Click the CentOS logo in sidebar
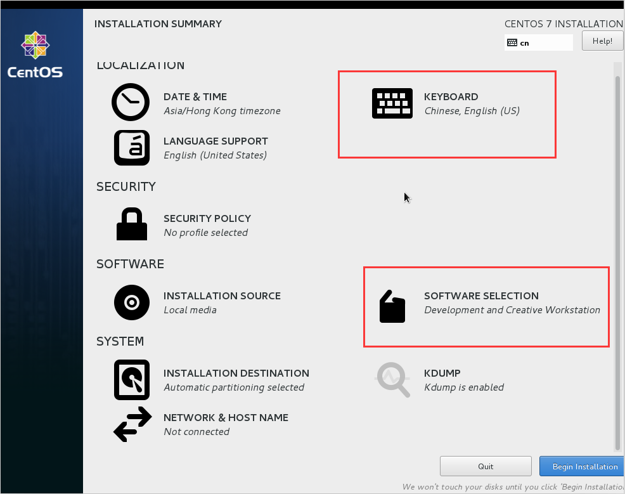This screenshot has height=494, width=625. [35, 55]
